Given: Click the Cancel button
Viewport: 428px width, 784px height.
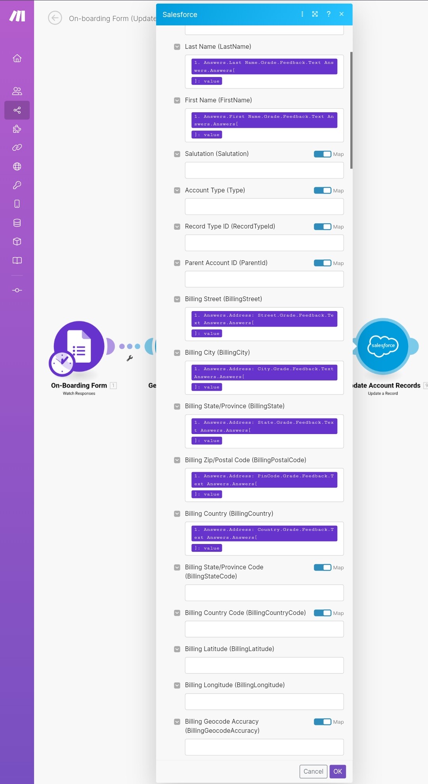Looking at the screenshot, I should pyautogui.click(x=313, y=771).
